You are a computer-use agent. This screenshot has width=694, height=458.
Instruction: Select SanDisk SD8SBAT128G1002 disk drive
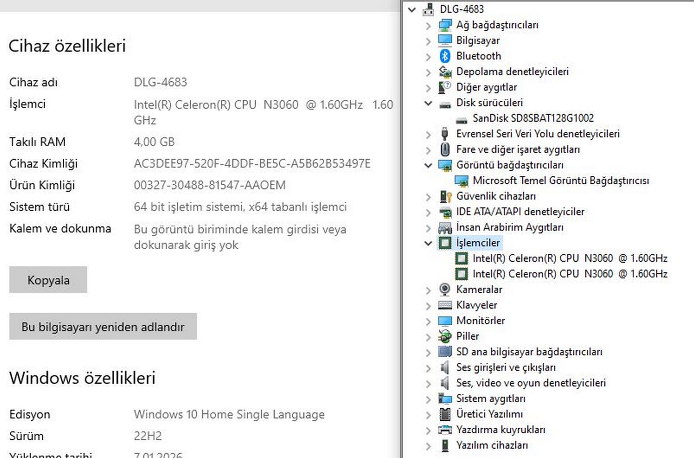[x=533, y=118]
